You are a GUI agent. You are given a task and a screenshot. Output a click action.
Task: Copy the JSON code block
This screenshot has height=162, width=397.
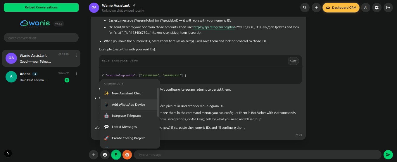coord(293,61)
